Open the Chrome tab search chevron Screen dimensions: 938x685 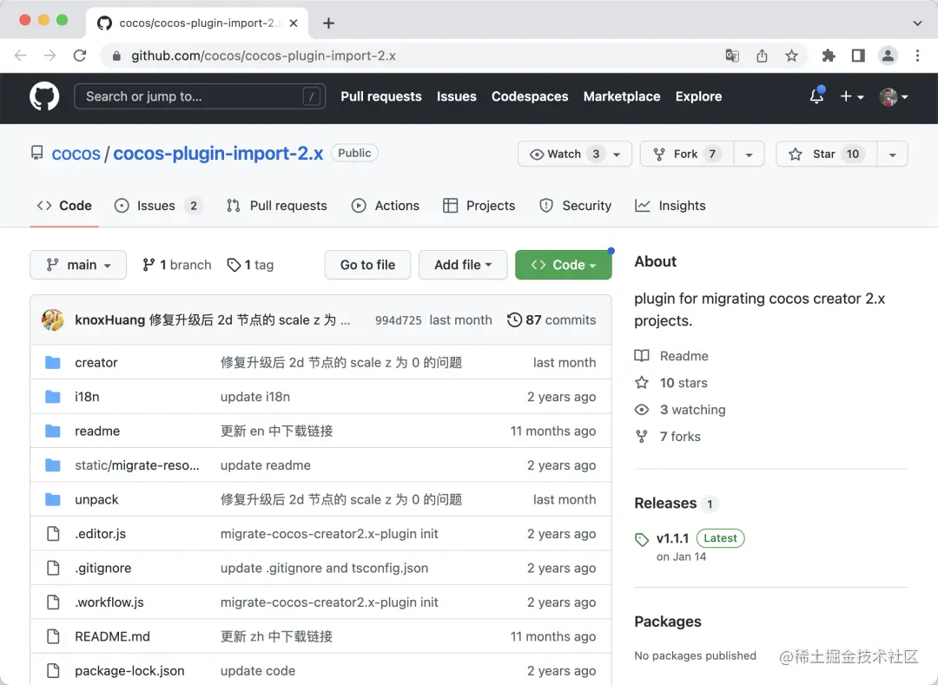(x=917, y=23)
